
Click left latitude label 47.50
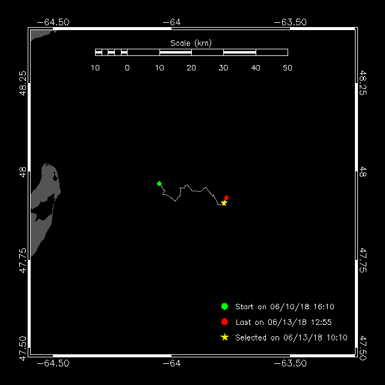[x=23, y=348]
